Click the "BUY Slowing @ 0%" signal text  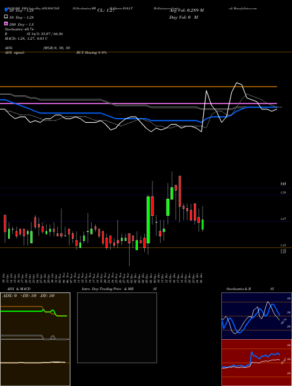click(92, 53)
